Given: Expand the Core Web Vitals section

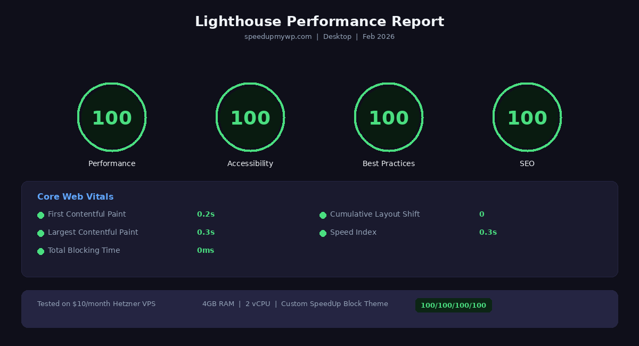Looking at the screenshot, I should pos(75,196).
